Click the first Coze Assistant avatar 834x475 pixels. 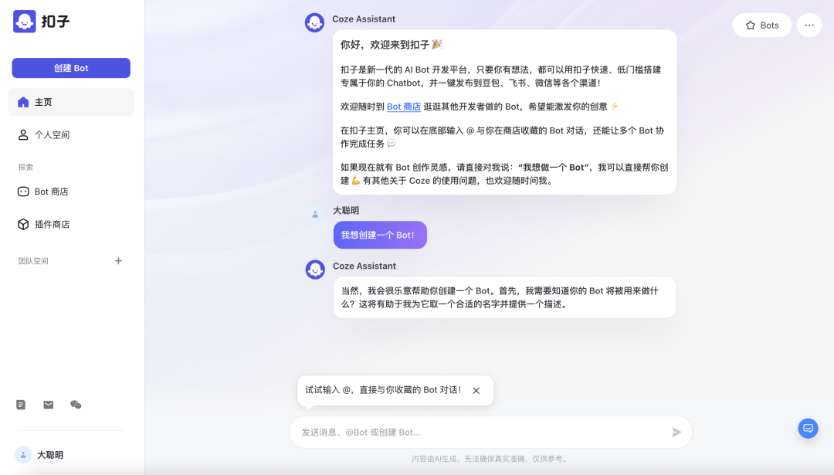pos(315,23)
